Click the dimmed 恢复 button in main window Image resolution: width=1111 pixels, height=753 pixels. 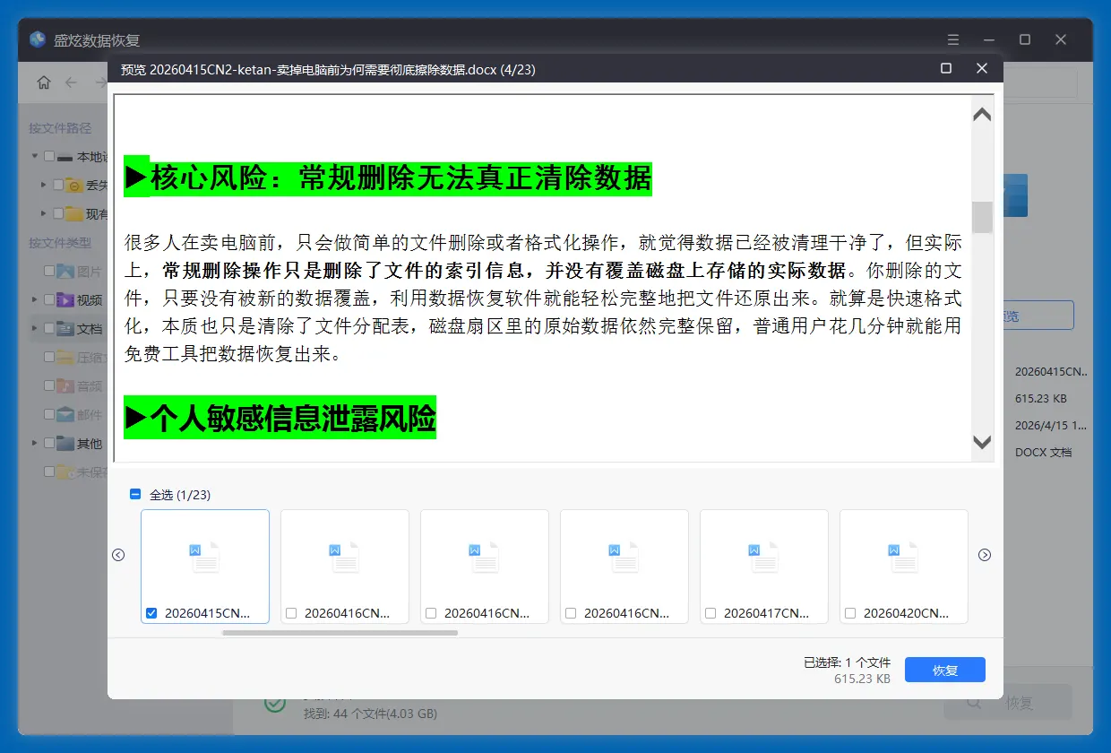(x=1008, y=703)
